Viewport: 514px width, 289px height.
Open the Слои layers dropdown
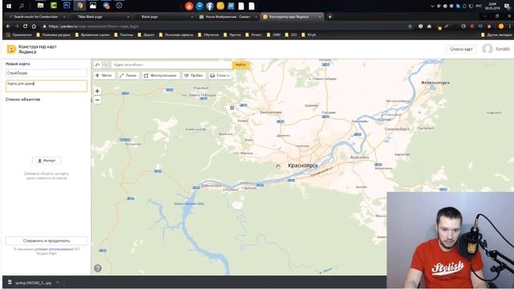coord(220,75)
